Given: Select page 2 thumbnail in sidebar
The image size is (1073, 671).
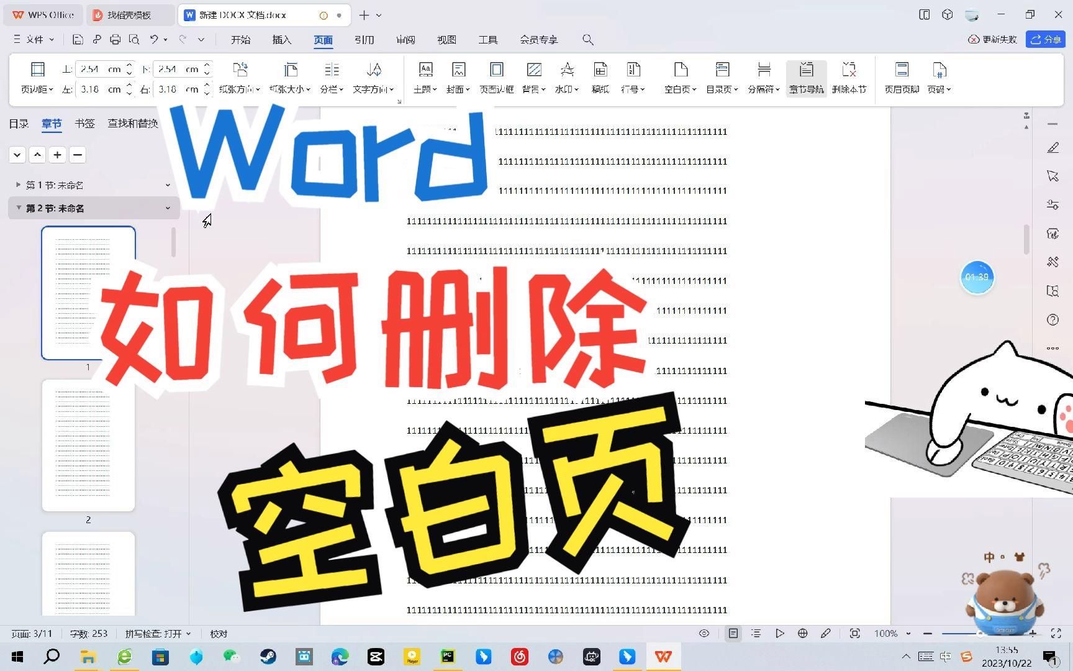Looking at the screenshot, I should (x=88, y=444).
